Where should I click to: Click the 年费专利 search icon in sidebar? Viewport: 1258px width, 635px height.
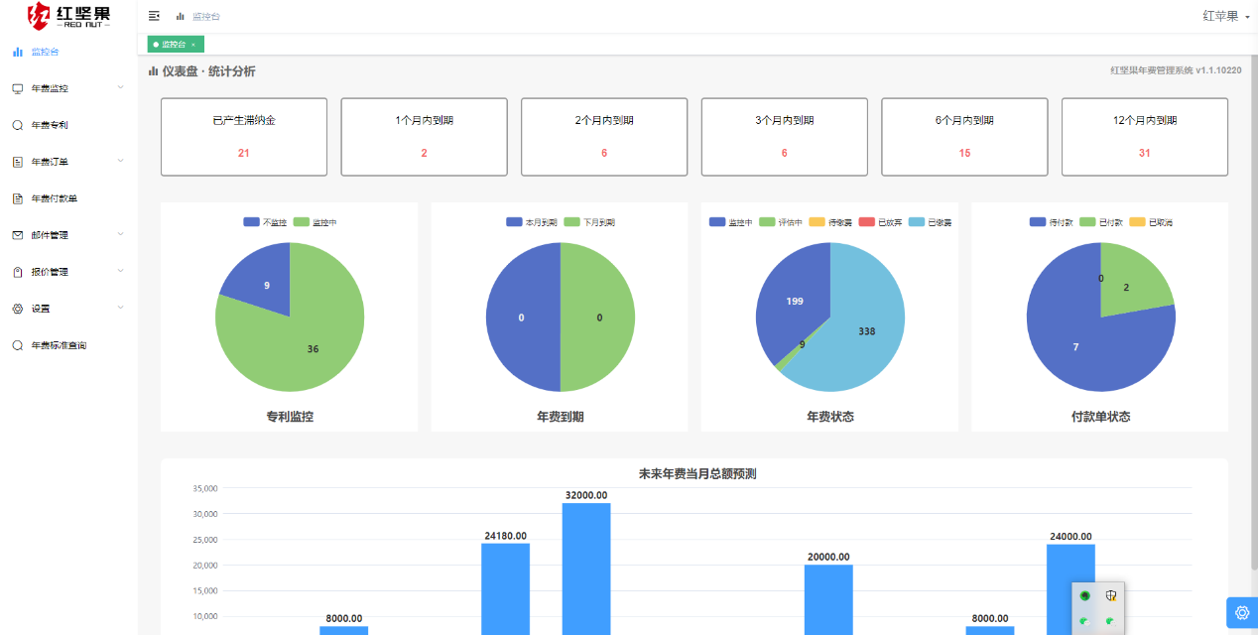pos(18,125)
